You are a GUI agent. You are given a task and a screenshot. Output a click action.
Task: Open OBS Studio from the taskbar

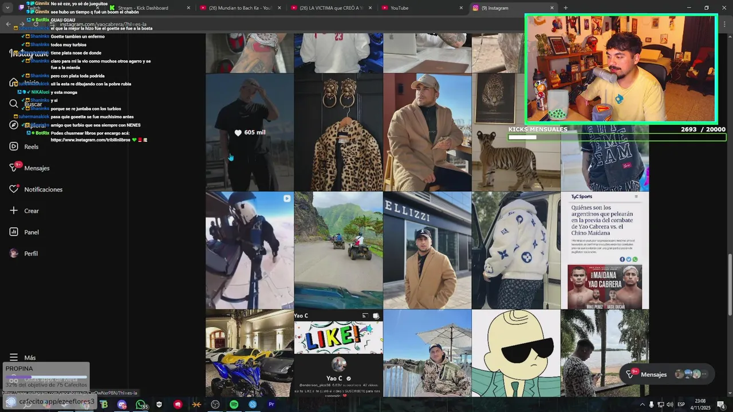pyautogui.click(x=215, y=405)
